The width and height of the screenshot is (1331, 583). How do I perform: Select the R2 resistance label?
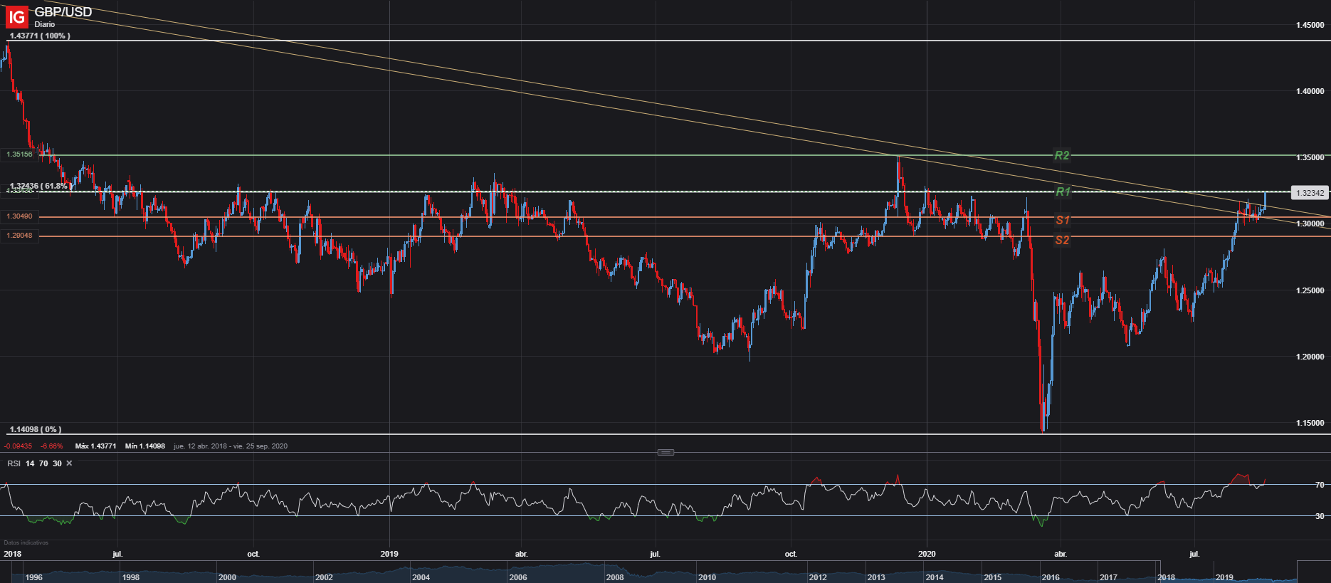tap(1061, 155)
